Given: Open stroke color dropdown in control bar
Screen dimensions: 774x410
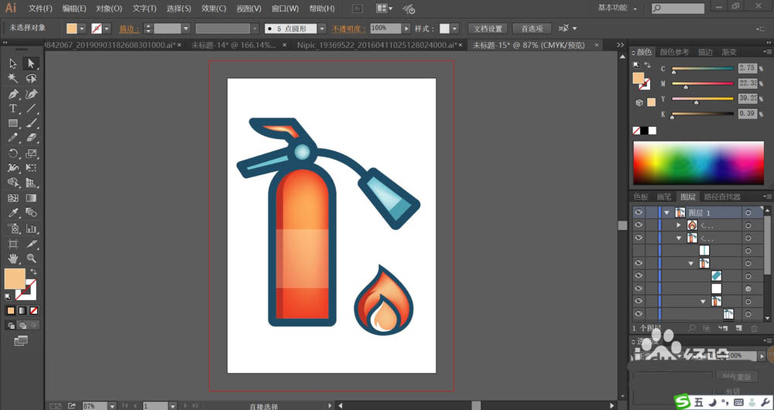Looking at the screenshot, I should [107, 29].
